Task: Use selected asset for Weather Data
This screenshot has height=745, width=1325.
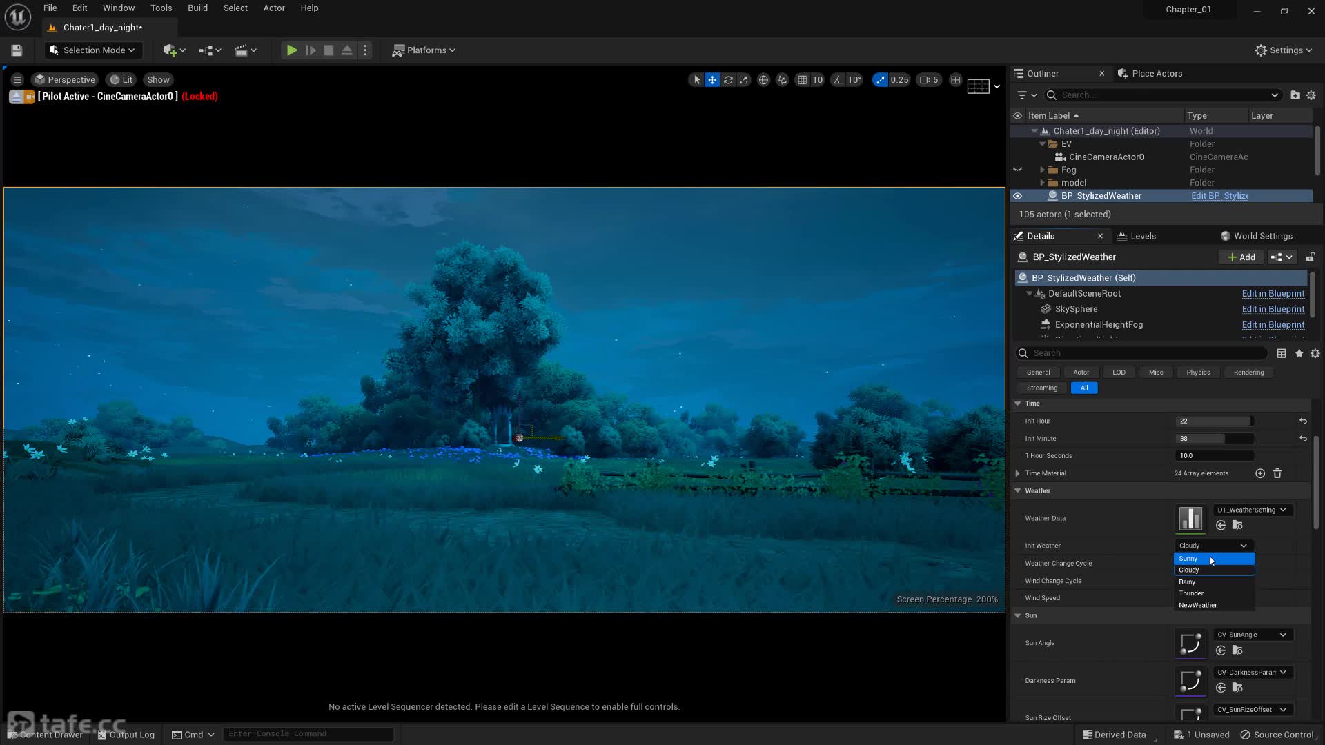Action: (x=1221, y=526)
